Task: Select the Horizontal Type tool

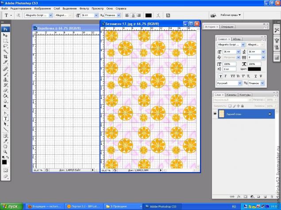Action: pos(6,118)
